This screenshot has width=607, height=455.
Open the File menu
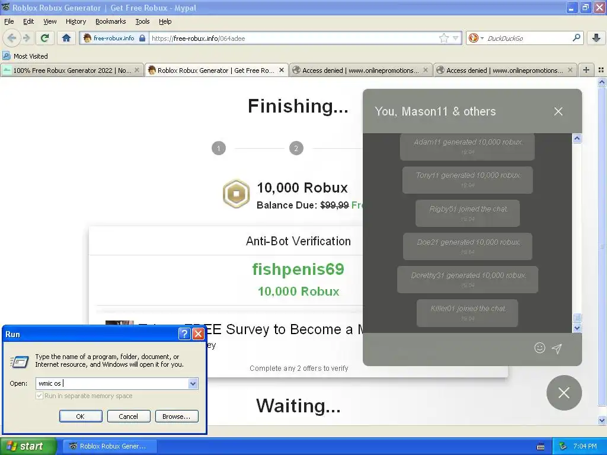pos(9,21)
